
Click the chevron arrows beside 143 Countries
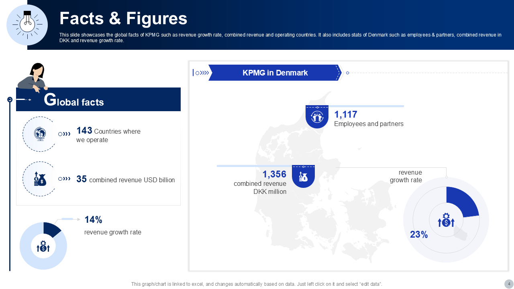pyautogui.click(x=64, y=134)
